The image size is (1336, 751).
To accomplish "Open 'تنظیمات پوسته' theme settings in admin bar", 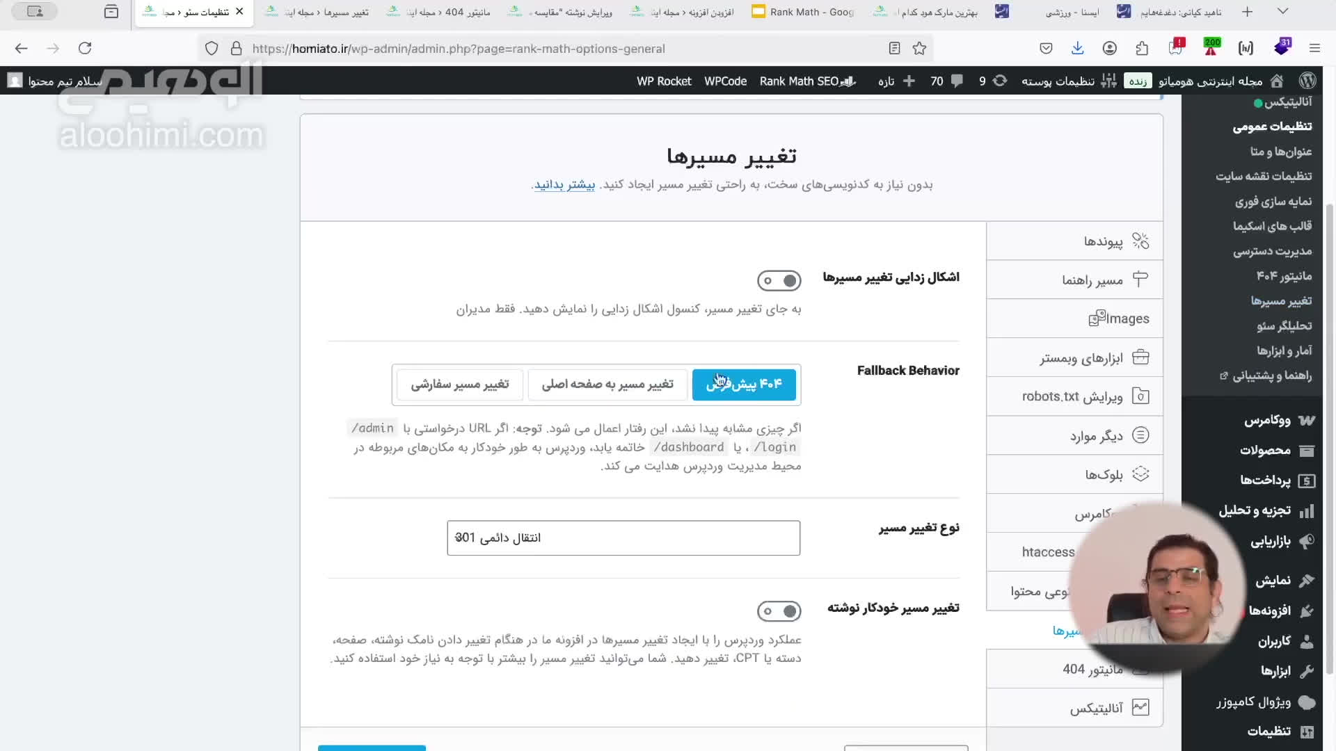I will (1069, 81).
